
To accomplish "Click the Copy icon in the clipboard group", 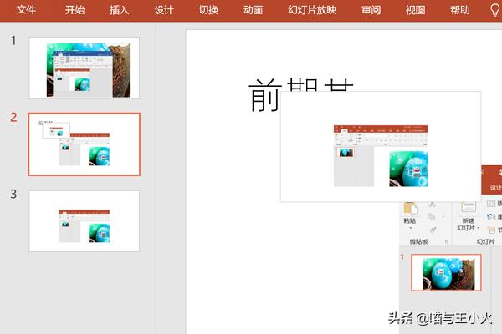I will [x=432, y=216].
